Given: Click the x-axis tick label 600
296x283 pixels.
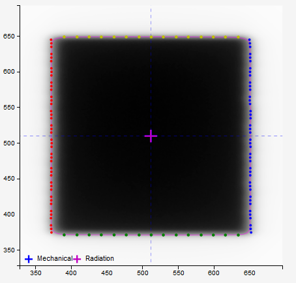Looking at the screenshot, I should click(214, 273).
